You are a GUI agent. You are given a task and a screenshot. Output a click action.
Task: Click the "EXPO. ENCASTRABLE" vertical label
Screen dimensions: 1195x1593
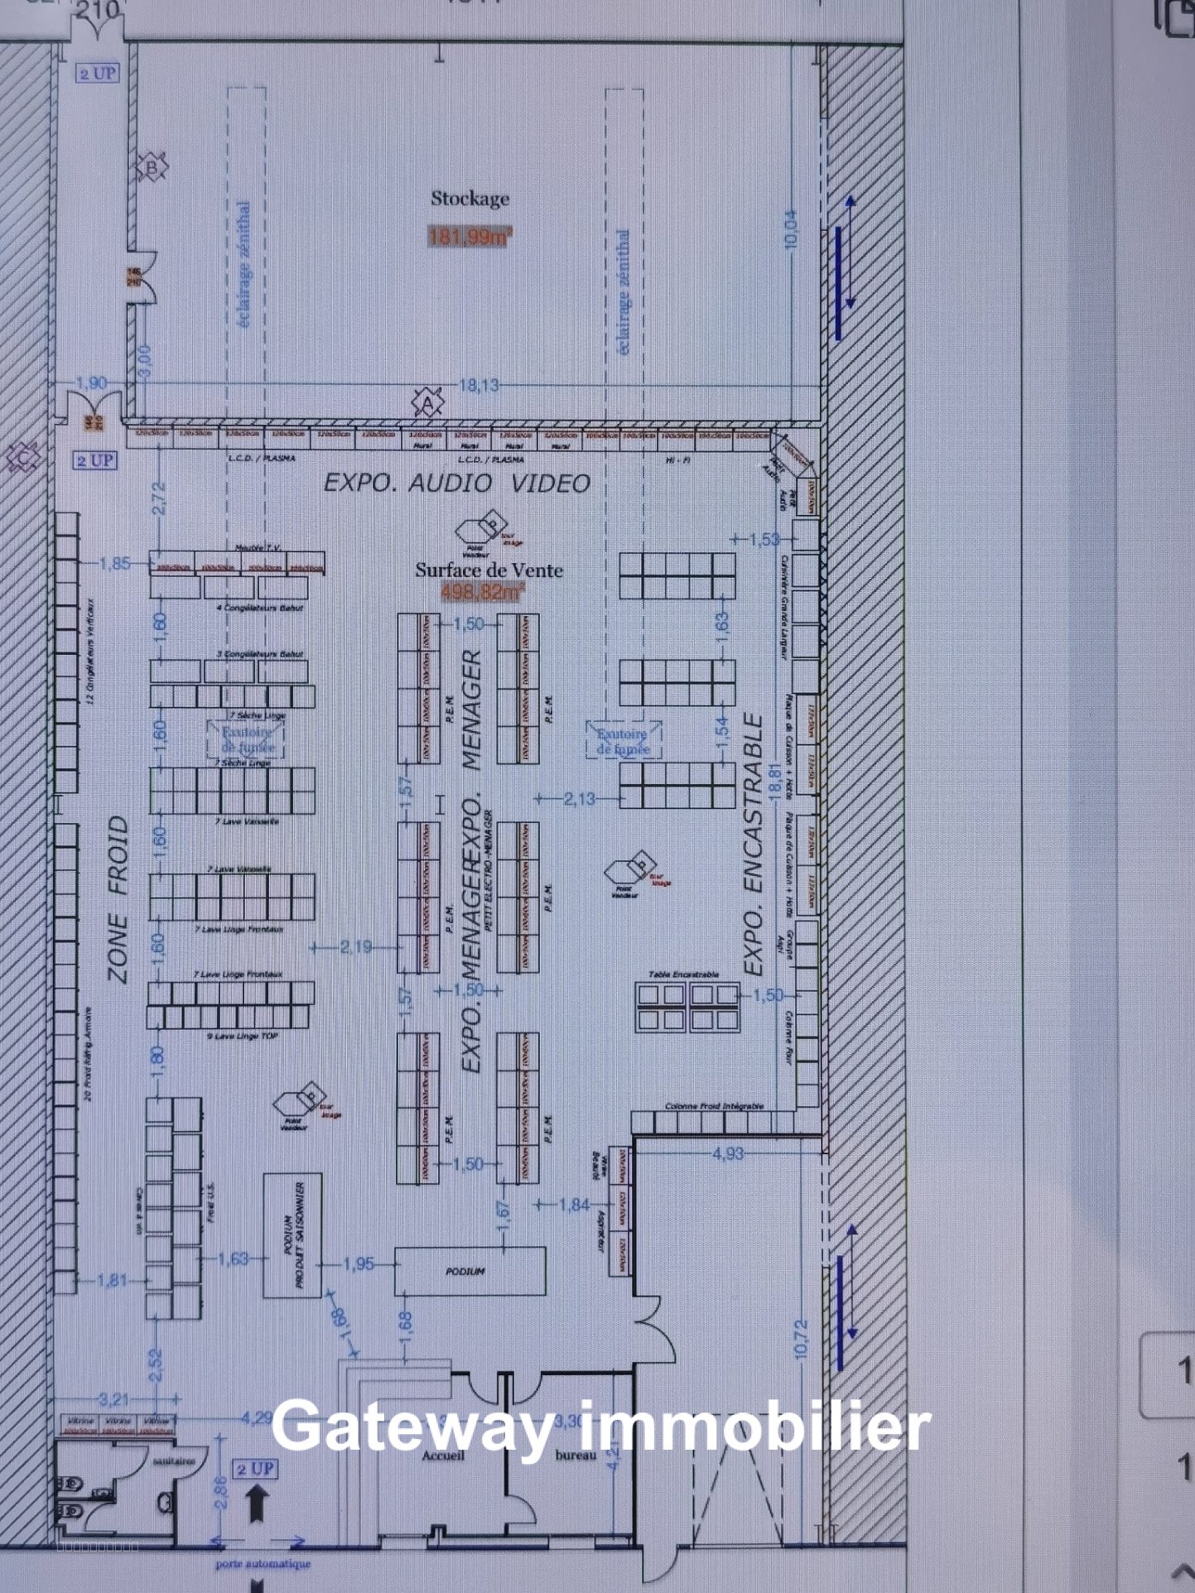tap(752, 845)
